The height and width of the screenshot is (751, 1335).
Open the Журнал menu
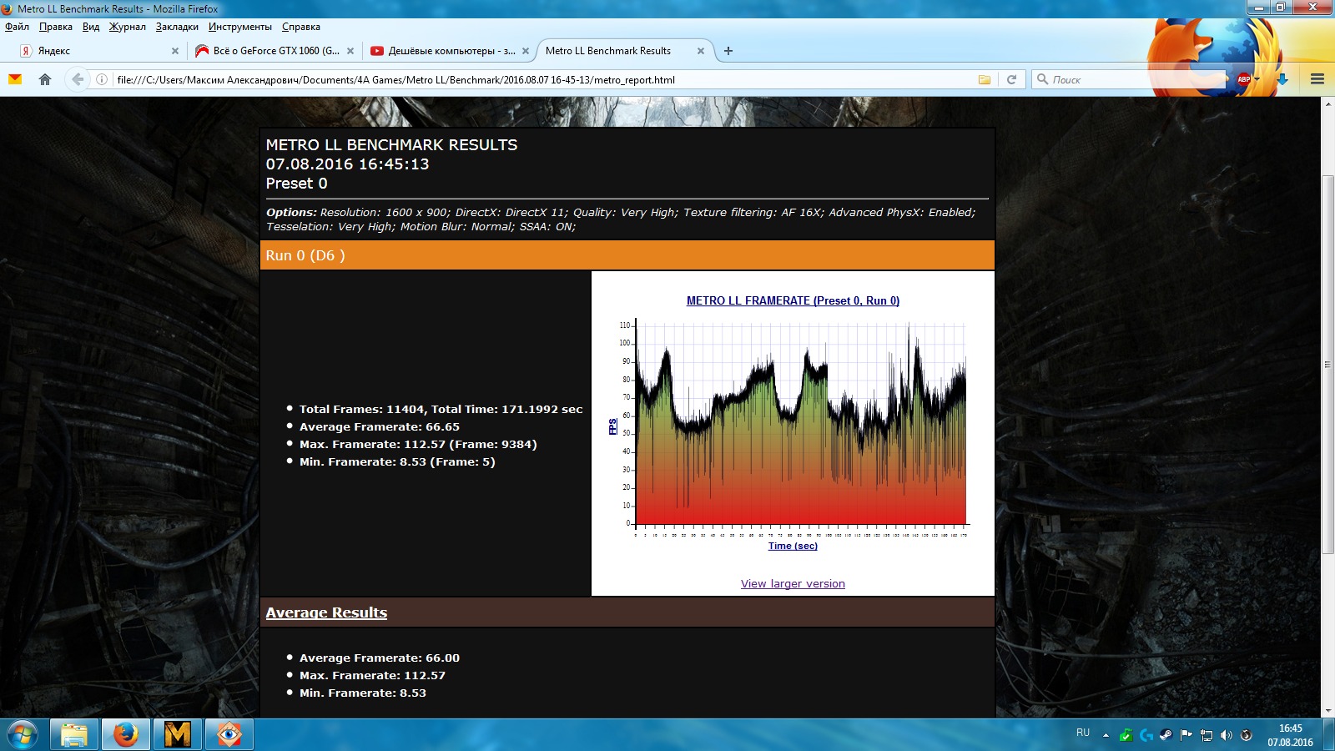(x=128, y=27)
